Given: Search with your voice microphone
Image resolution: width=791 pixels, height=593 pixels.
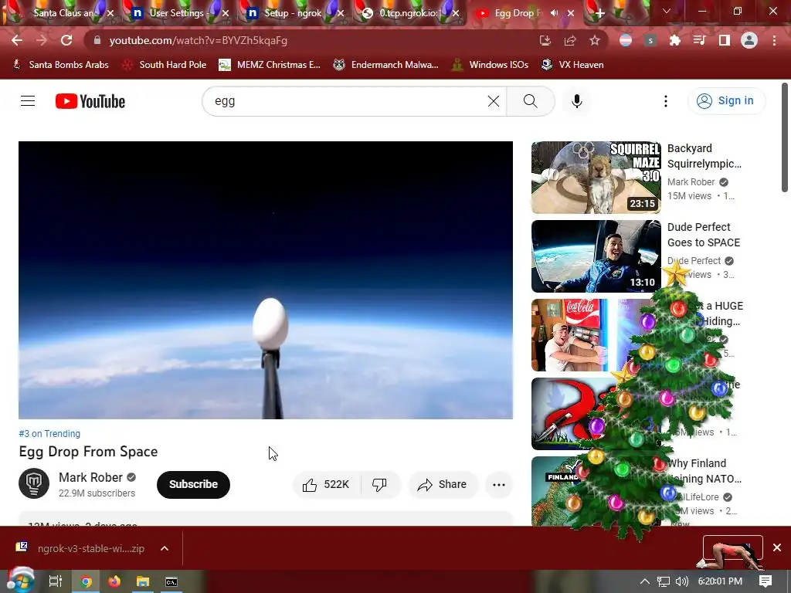Looking at the screenshot, I should (576, 101).
